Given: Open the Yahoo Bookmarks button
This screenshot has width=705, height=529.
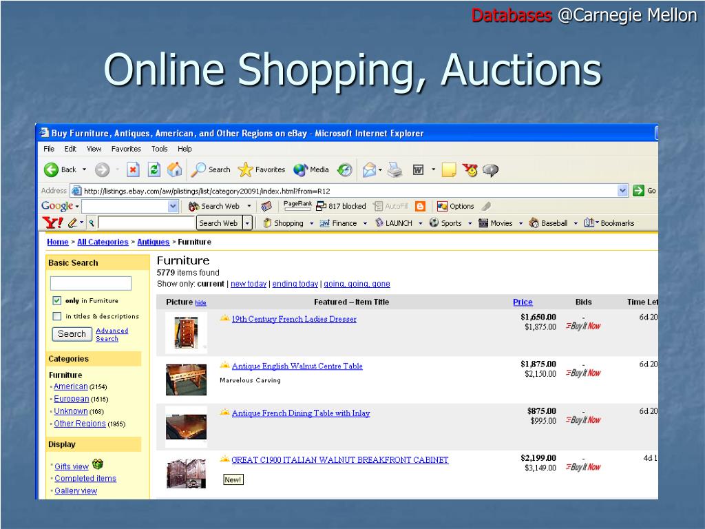Looking at the screenshot, I should (609, 223).
